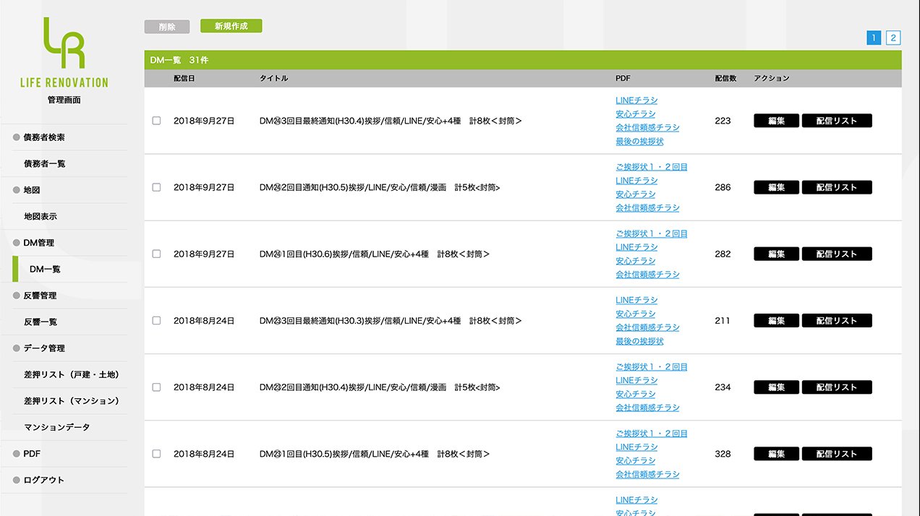Image resolution: width=920 pixels, height=516 pixels.
Task: Open 差押リスト（マンション） in sidebar
Action: click(72, 401)
